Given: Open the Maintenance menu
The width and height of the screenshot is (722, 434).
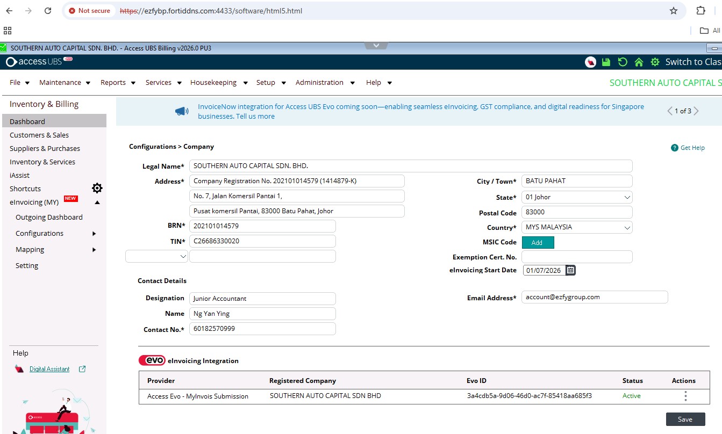Looking at the screenshot, I should 65,83.
